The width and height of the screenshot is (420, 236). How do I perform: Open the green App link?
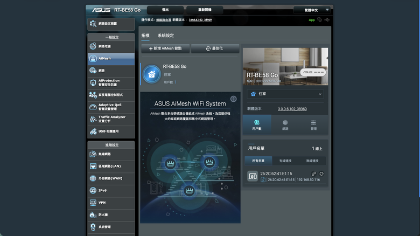(312, 20)
